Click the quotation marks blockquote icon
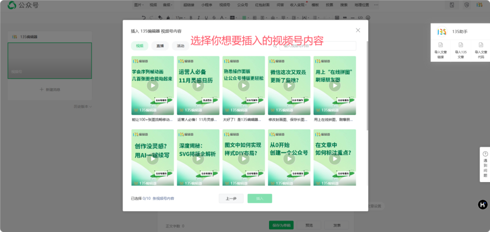Screen dimensions: 490x232 tap(345, 18)
